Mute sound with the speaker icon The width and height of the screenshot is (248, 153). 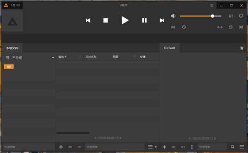pos(173,16)
